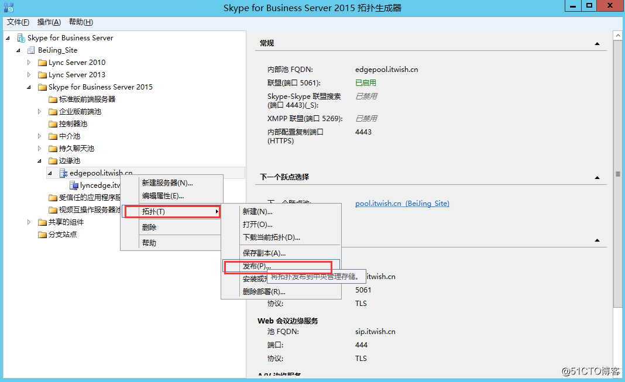Open the 文件(F) menu
Viewport: 625px width, 382px height.
click(x=18, y=22)
